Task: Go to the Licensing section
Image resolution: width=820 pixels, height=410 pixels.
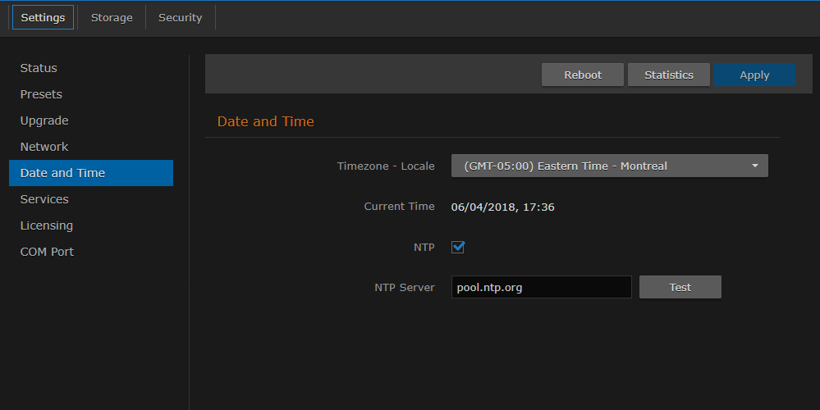Action: (x=47, y=225)
